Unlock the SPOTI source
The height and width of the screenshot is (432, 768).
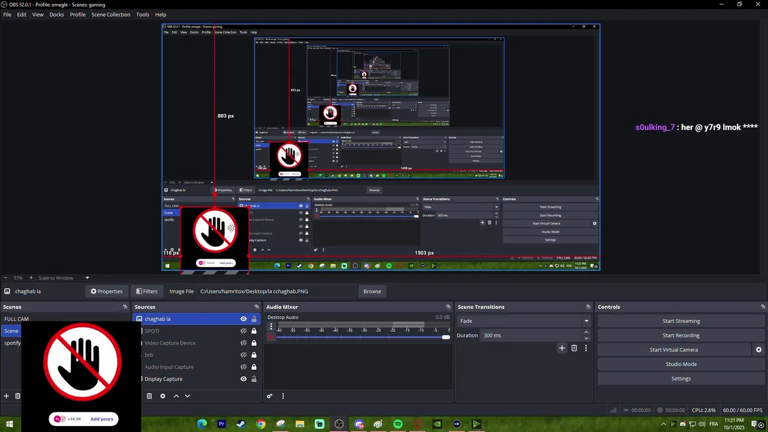click(254, 331)
